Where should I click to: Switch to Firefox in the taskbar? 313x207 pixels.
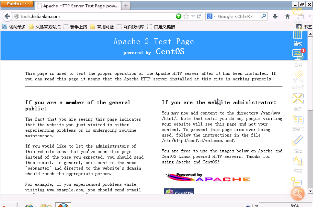[63, 205]
